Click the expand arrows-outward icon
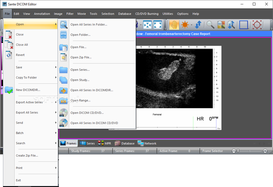 tap(158, 25)
